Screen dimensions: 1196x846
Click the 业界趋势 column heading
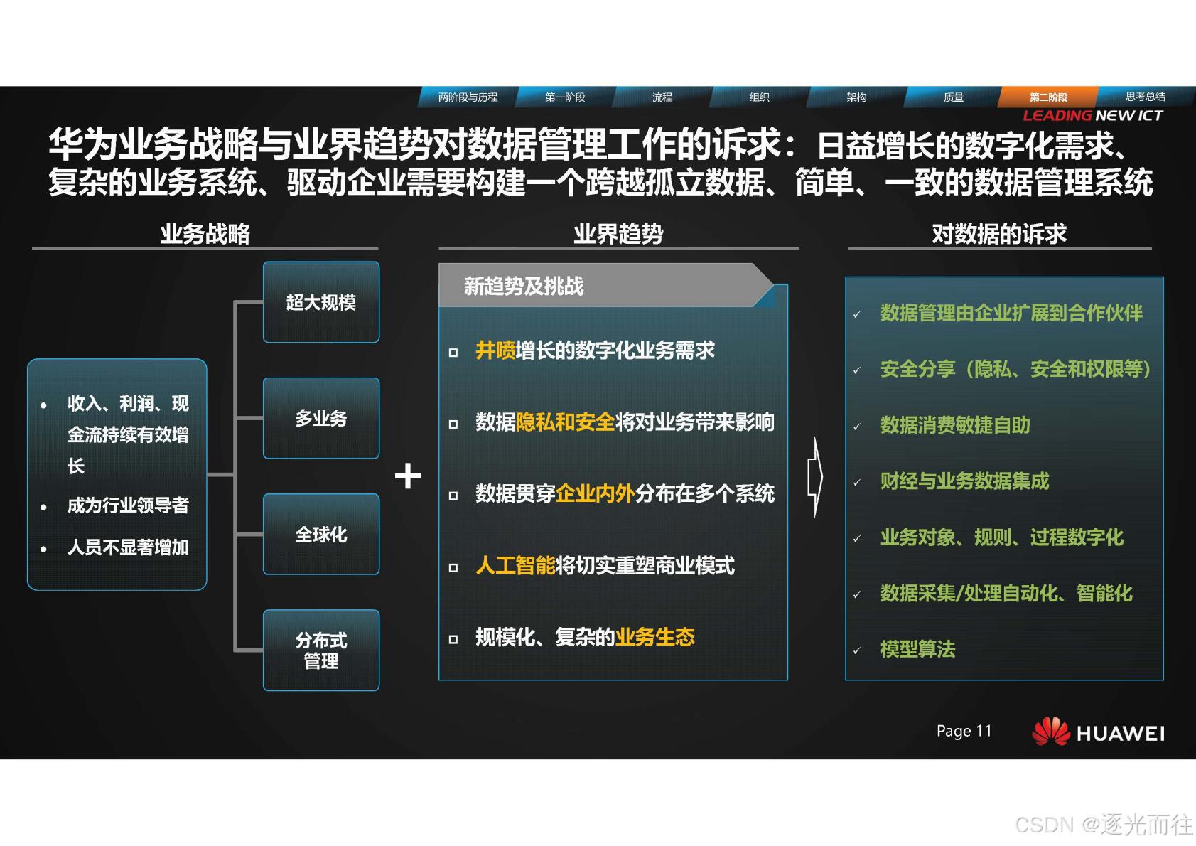coord(618,233)
